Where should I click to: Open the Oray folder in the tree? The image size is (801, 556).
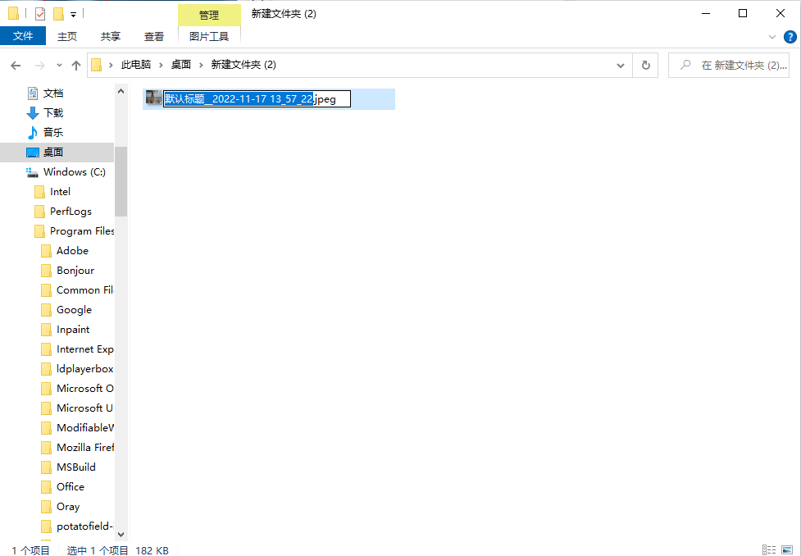[68, 507]
